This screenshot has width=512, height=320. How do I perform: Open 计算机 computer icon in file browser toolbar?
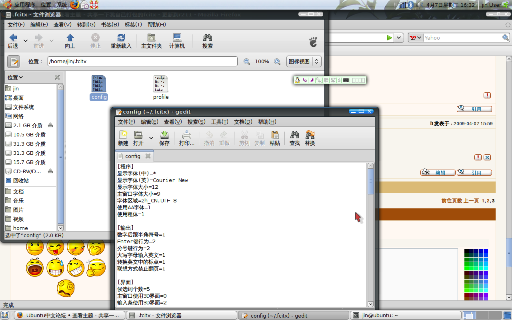(177, 38)
